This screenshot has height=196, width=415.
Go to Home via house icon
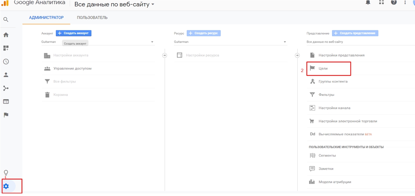tap(6, 35)
